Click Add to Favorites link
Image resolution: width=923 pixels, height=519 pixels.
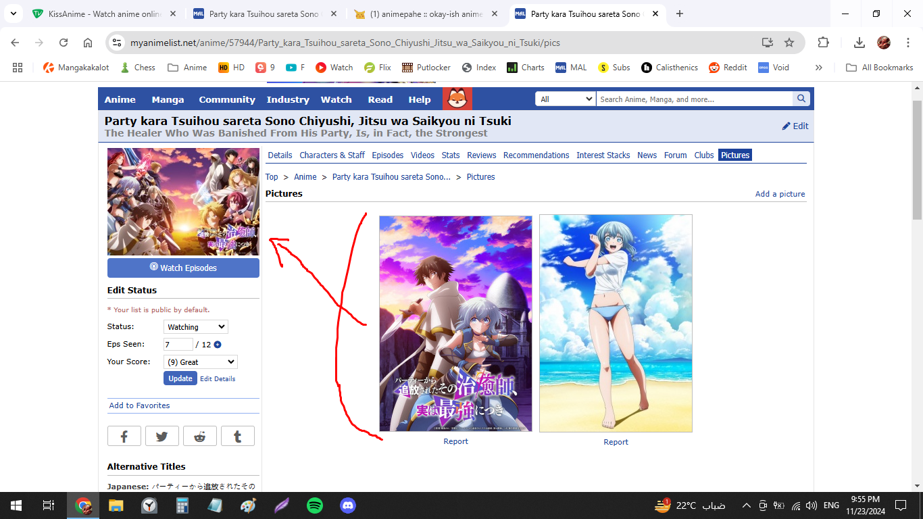point(140,405)
